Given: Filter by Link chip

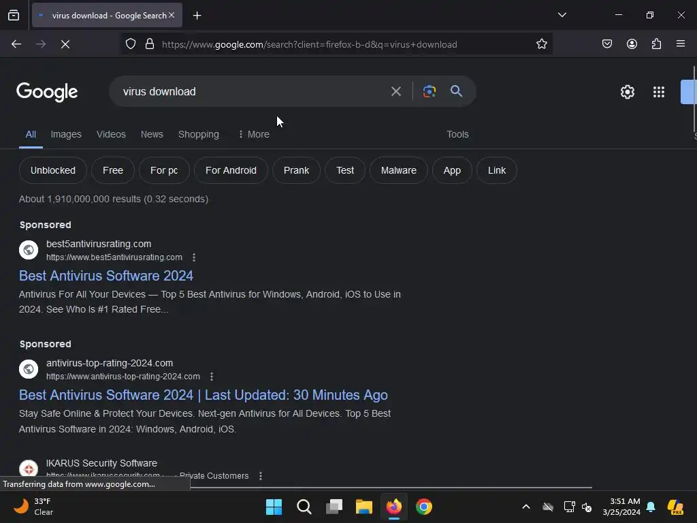Looking at the screenshot, I should (x=496, y=170).
